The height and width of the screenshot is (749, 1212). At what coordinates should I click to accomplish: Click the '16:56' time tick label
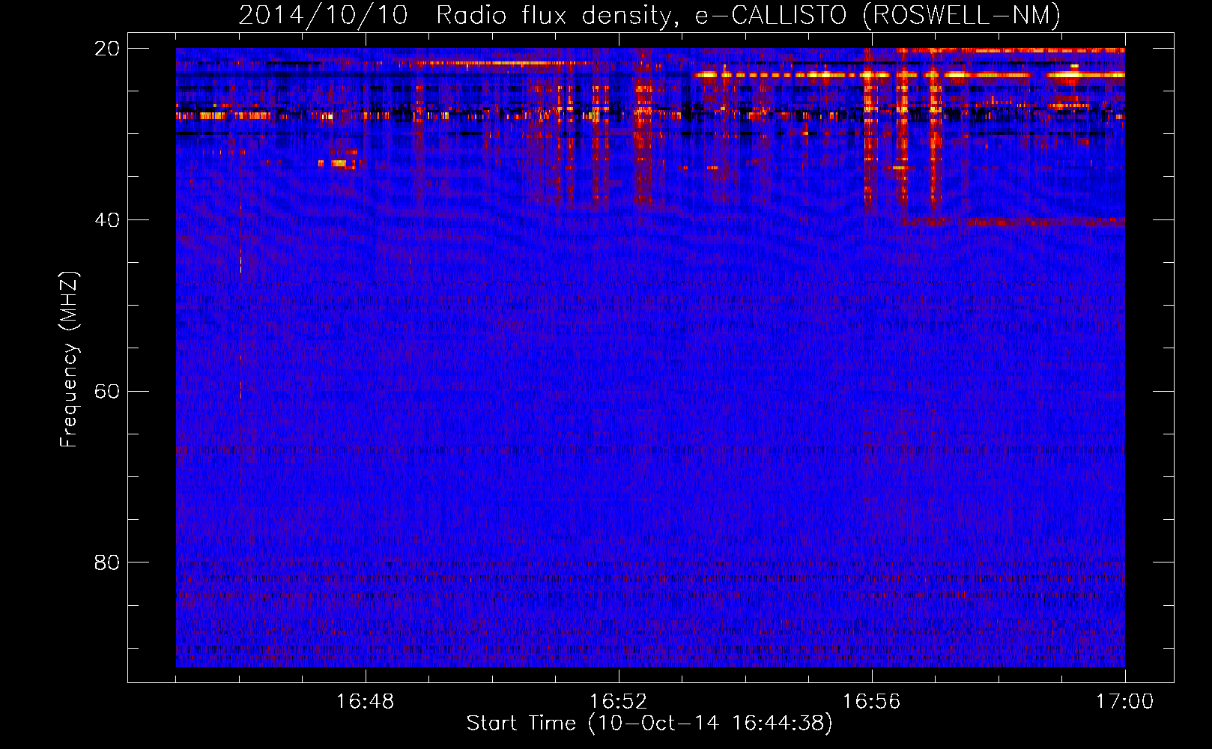click(x=871, y=702)
